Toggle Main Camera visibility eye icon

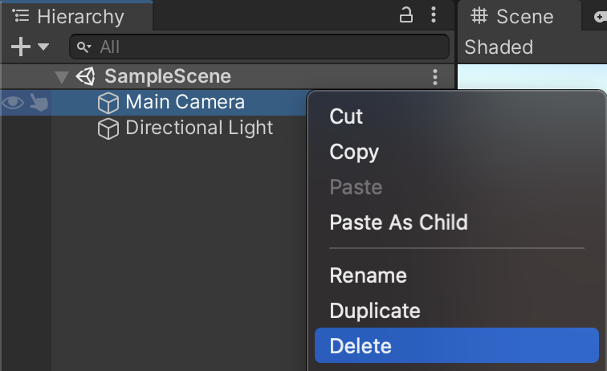click(x=13, y=103)
